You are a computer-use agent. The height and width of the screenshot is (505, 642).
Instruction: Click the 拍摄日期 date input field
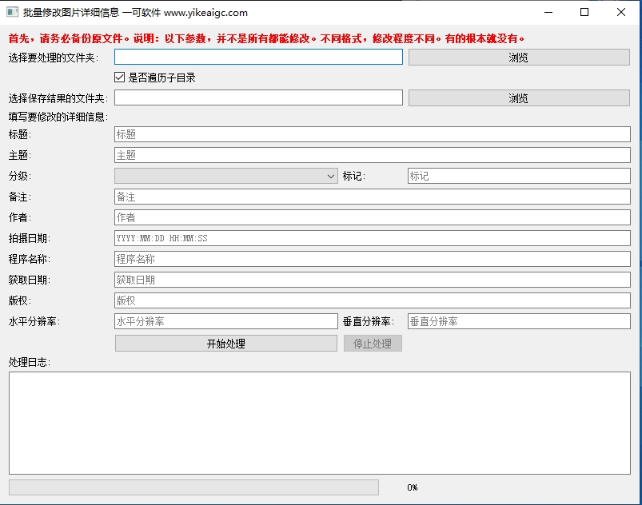coord(373,238)
